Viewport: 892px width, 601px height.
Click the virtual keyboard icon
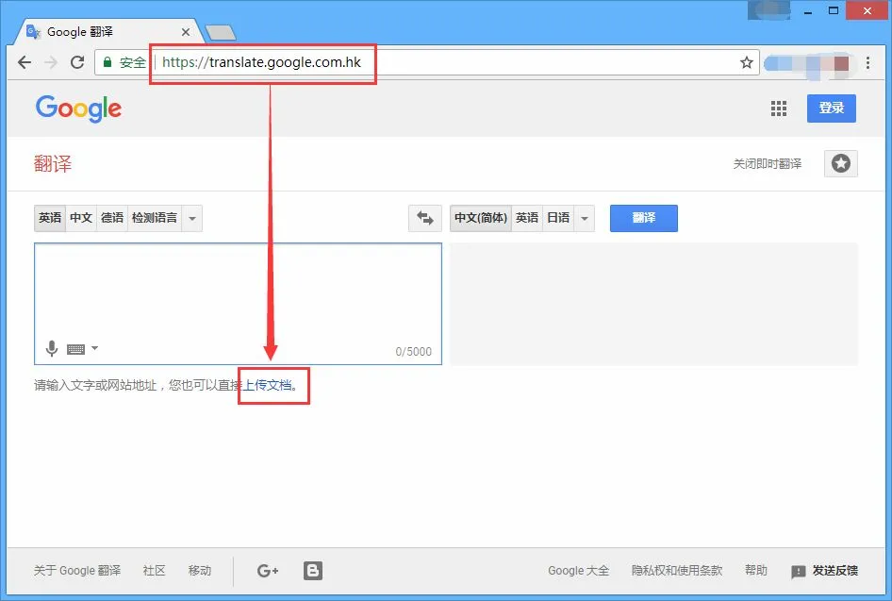point(75,349)
